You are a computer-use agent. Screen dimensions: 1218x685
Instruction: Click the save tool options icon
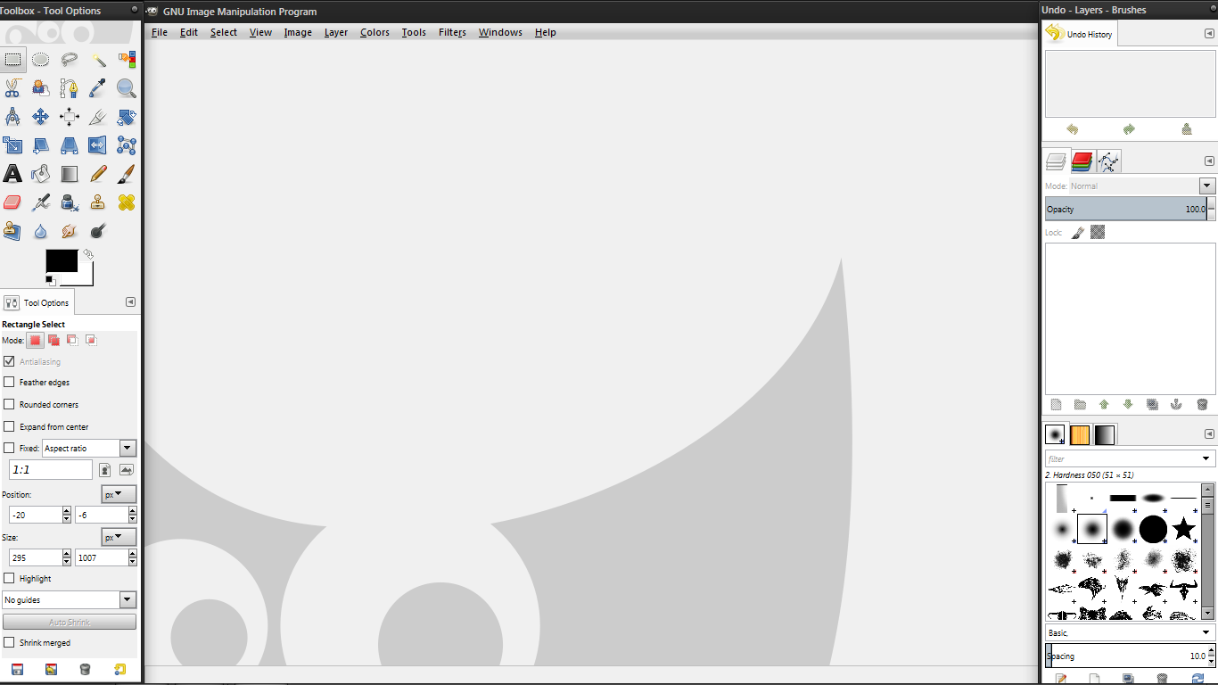point(17,669)
